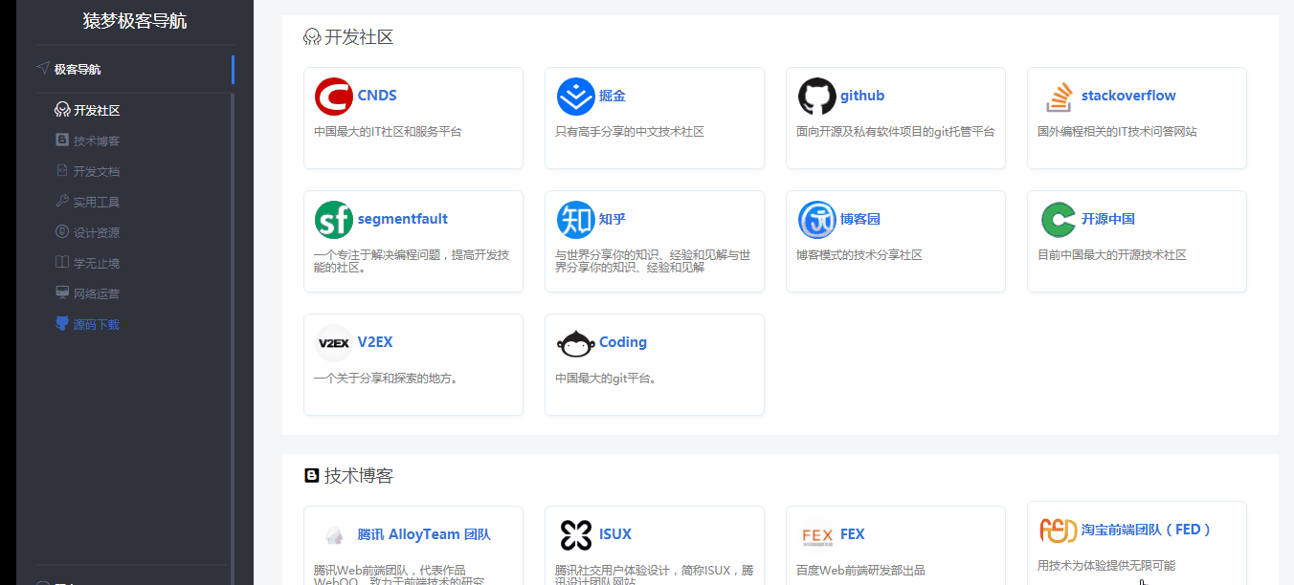Click the 实用工具 wrench sidebar icon
1294x585 pixels.
(62, 202)
